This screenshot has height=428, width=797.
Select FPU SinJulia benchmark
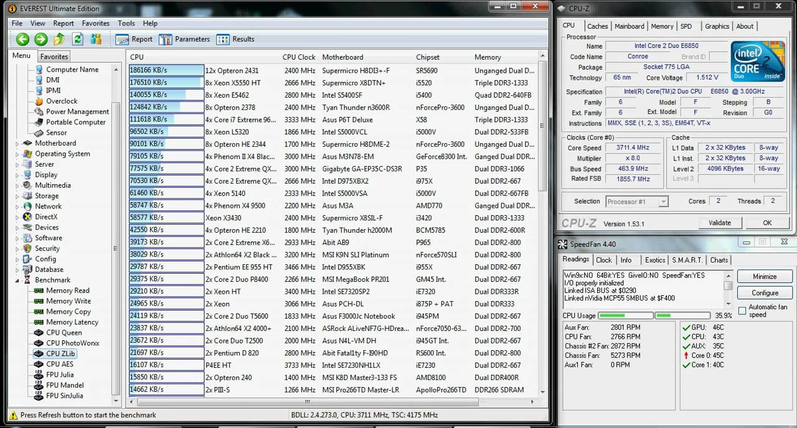(x=65, y=396)
